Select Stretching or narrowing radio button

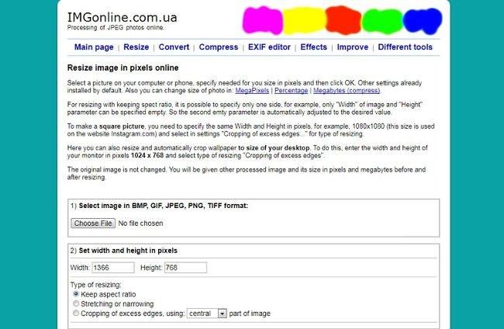pyautogui.click(x=76, y=303)
